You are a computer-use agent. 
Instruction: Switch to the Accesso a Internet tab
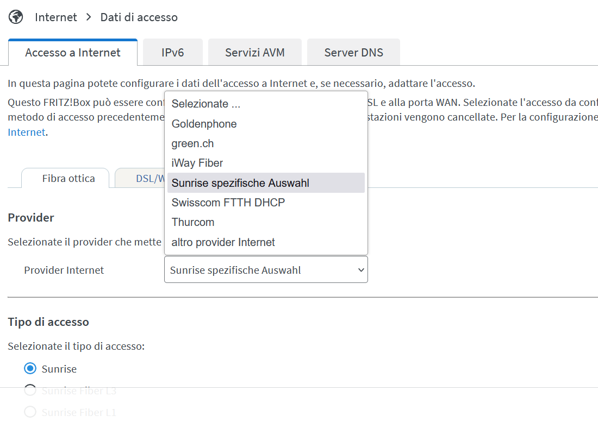(72, 53)
